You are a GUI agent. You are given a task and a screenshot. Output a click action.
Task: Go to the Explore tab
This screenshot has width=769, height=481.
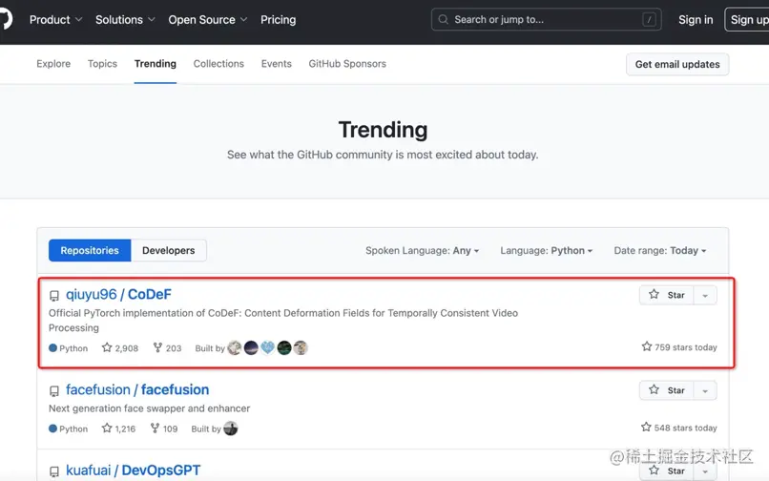pos(53,64)
